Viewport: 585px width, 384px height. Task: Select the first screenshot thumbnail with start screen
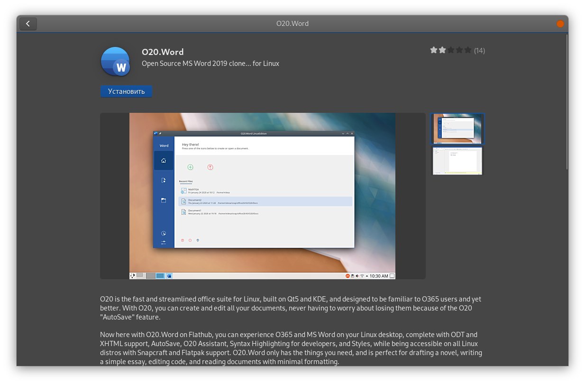[x=457, y=128]
